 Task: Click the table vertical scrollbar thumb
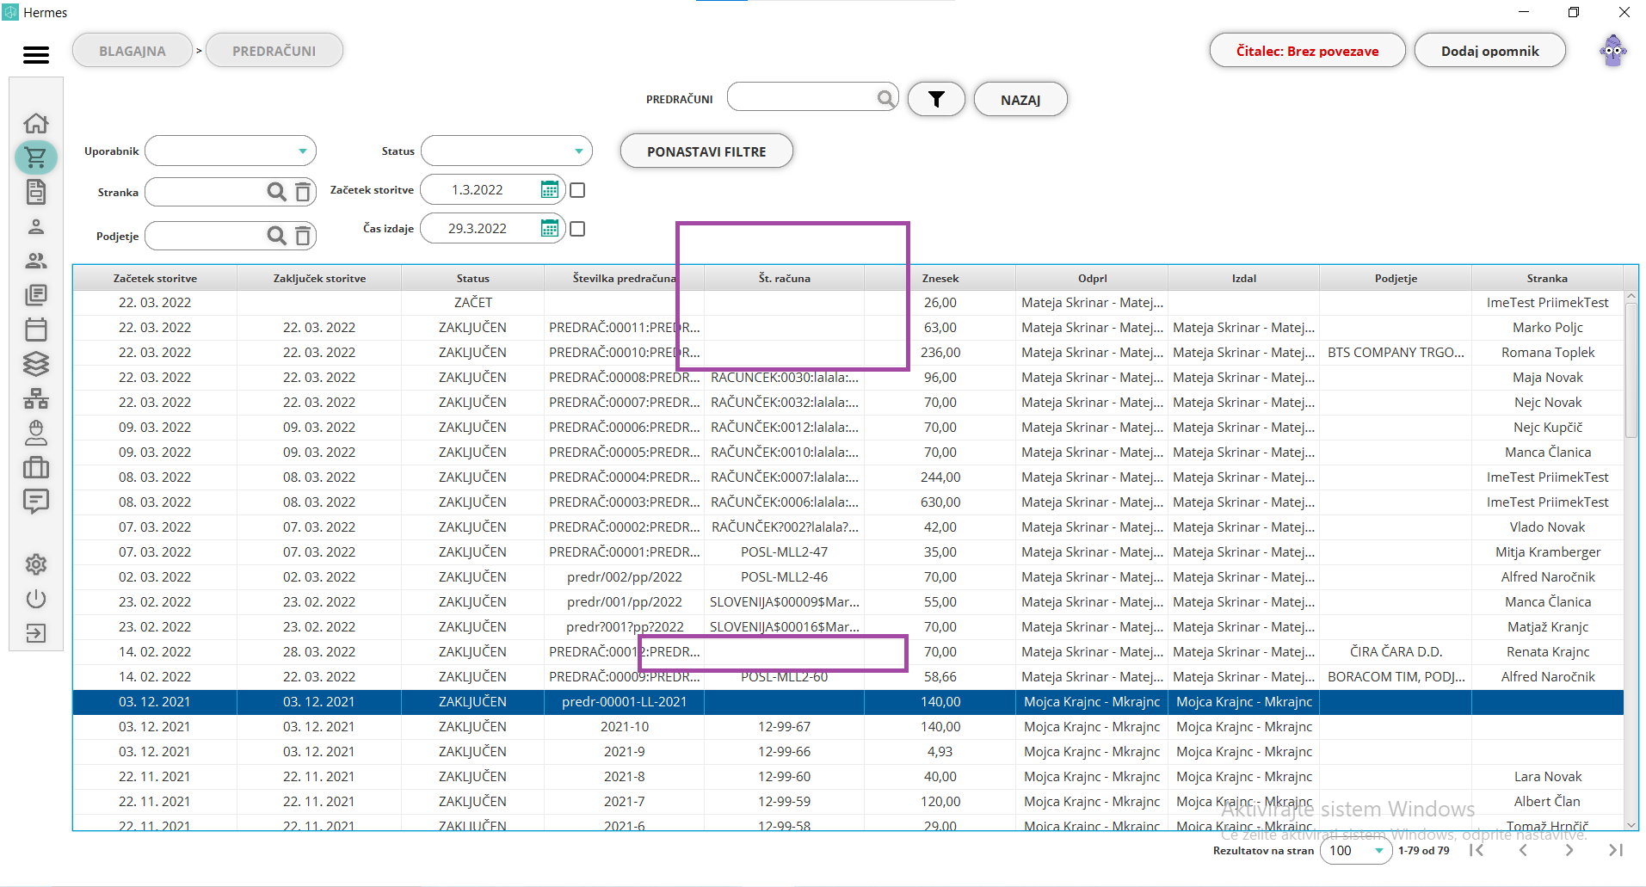click(x=1631, y=370)
